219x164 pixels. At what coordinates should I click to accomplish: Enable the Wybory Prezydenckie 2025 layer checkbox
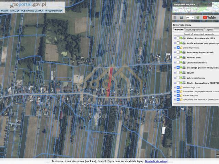(178, 38)
